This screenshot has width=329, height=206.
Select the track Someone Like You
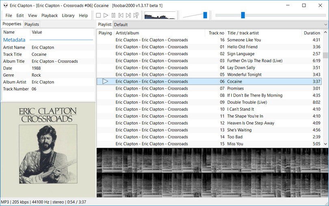point(209,40)
